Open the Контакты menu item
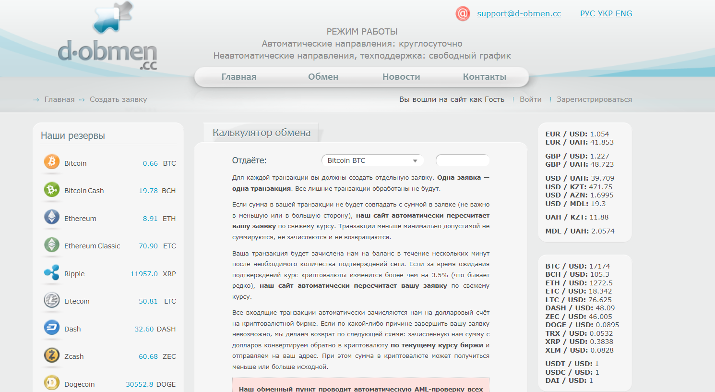Viewport: 715px width, 392px height. 485,77
